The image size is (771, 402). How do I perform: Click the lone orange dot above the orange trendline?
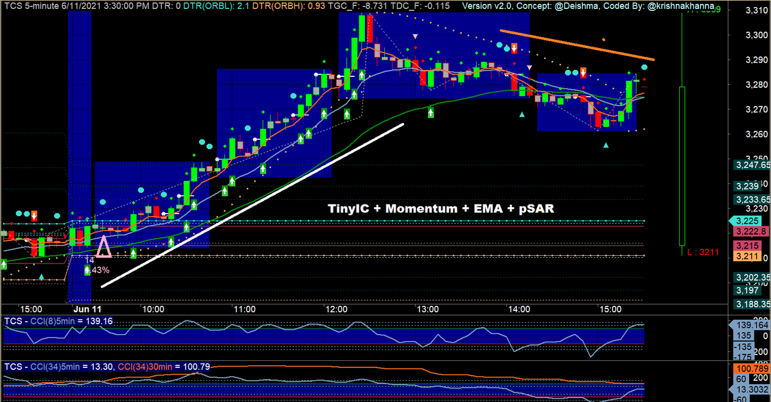tap(603, 40)
